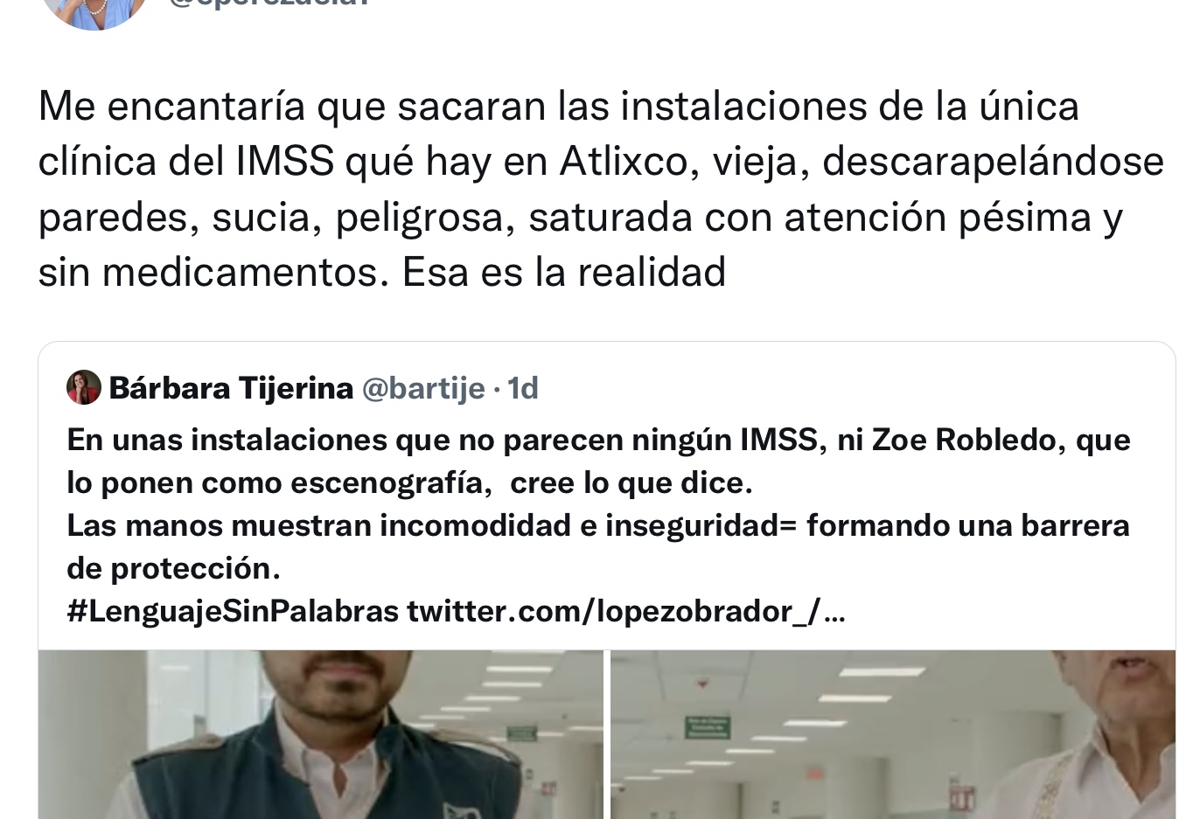Open the right image of older man
The width and height of the screenshot is (1179, 819).
[893, 734]
